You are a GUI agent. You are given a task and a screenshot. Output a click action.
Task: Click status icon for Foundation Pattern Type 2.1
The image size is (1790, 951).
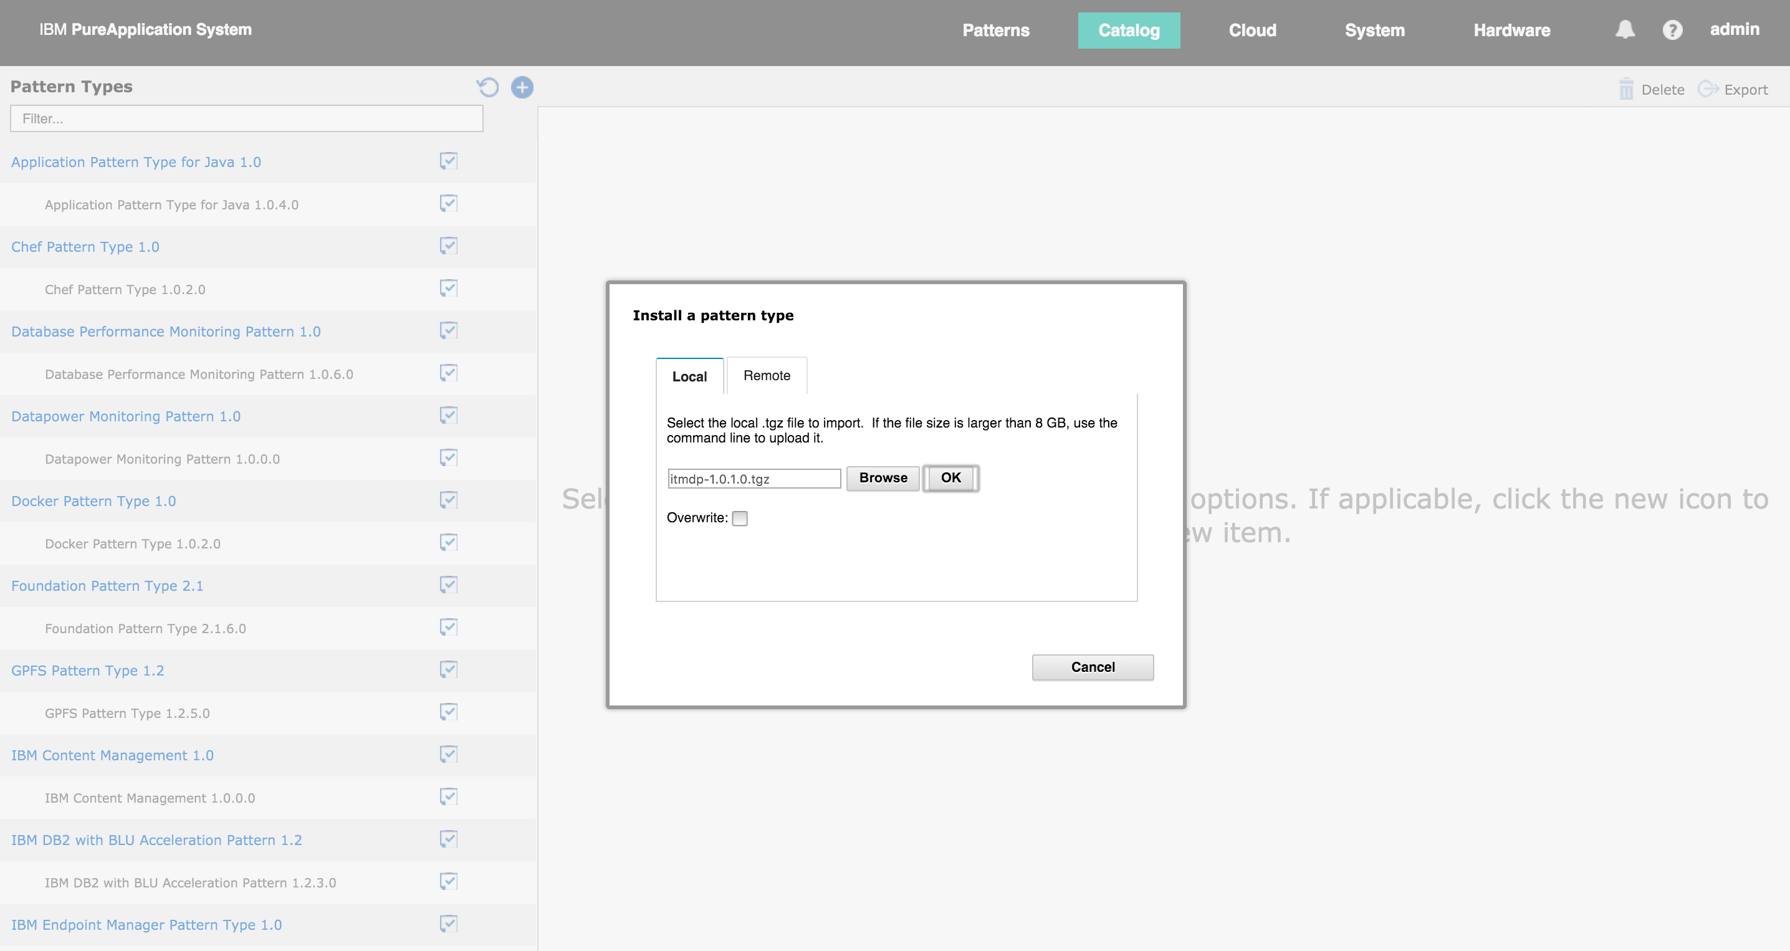[448, 585]
